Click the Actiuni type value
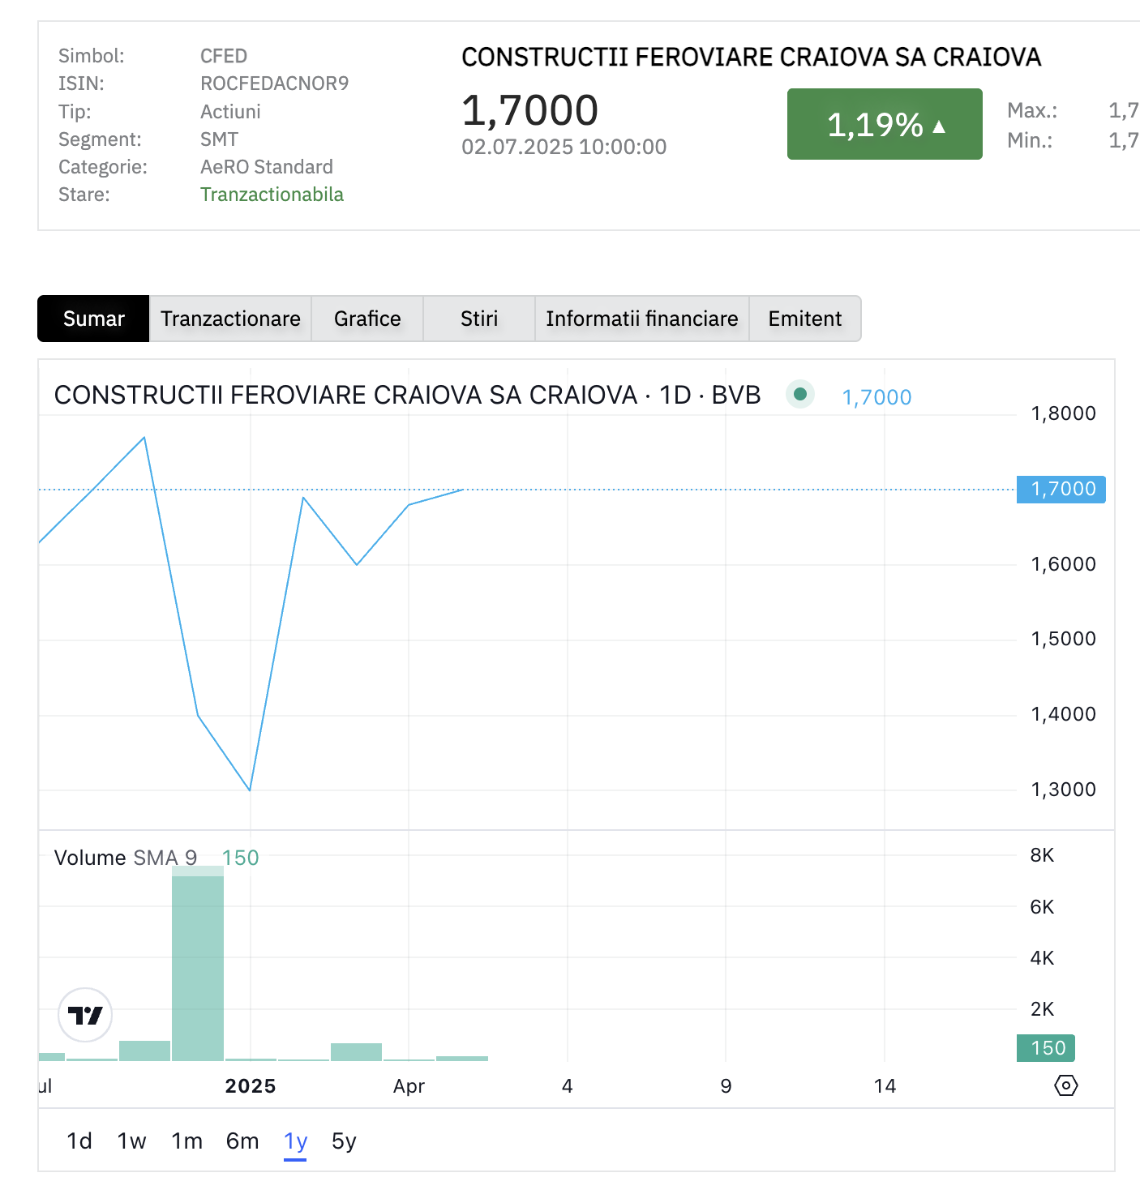Image resolution: width=1140 pixels, height=1177 pixels. point(230,112)
